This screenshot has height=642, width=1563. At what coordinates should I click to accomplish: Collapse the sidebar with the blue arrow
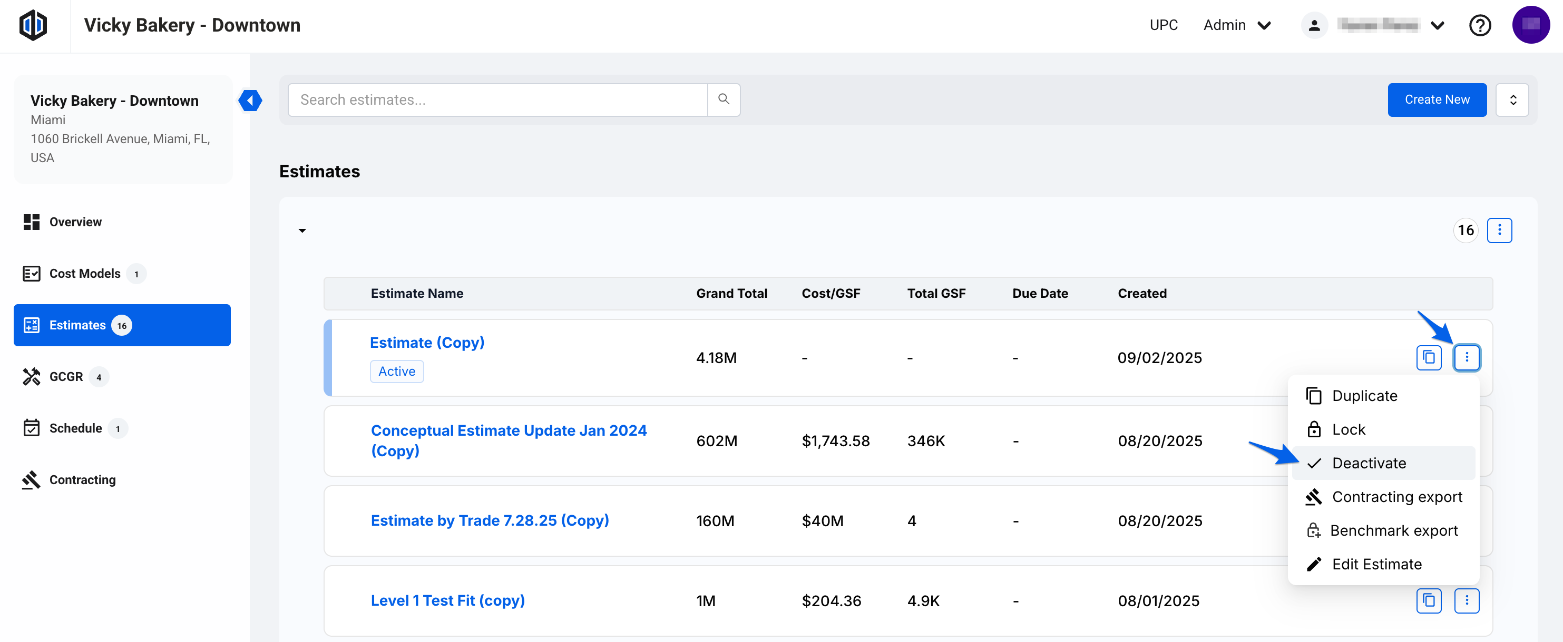[x=250, y=101]
